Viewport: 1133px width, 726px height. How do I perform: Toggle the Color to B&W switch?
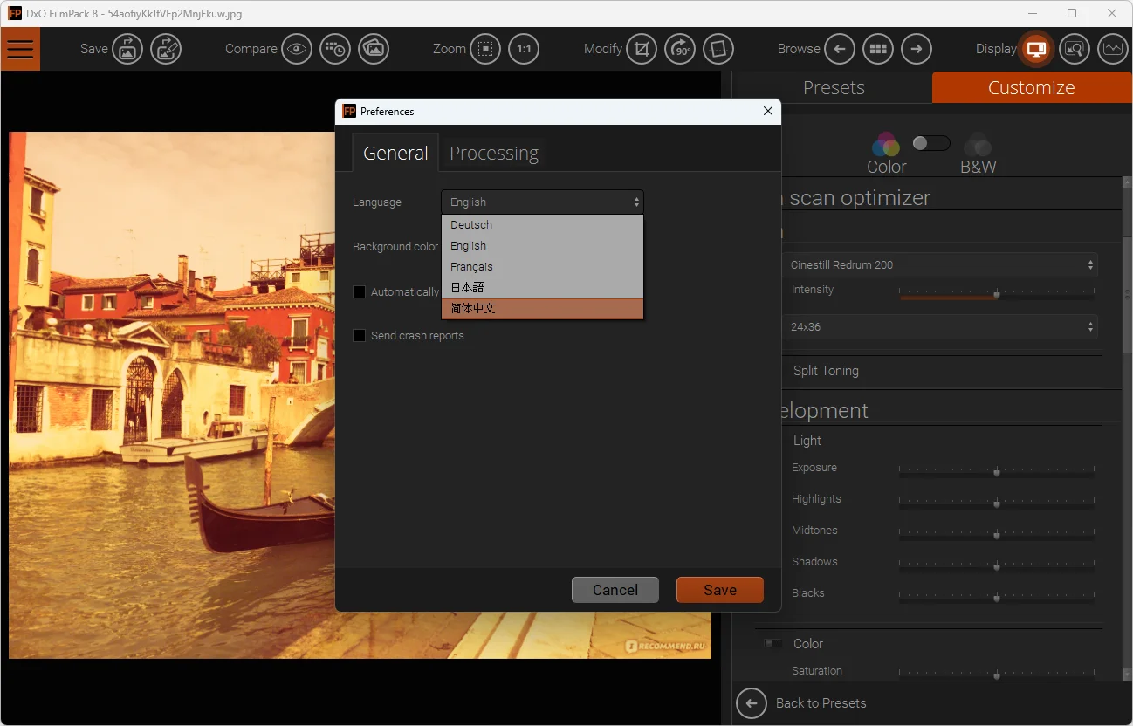tap(930, 143)
